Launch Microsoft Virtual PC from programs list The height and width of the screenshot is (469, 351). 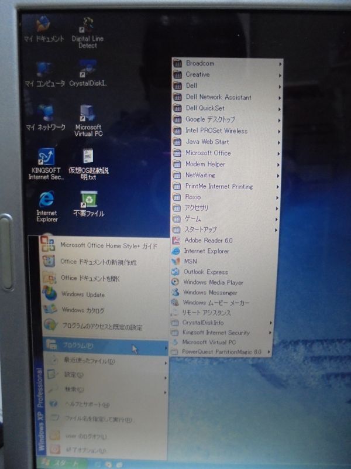221,342
